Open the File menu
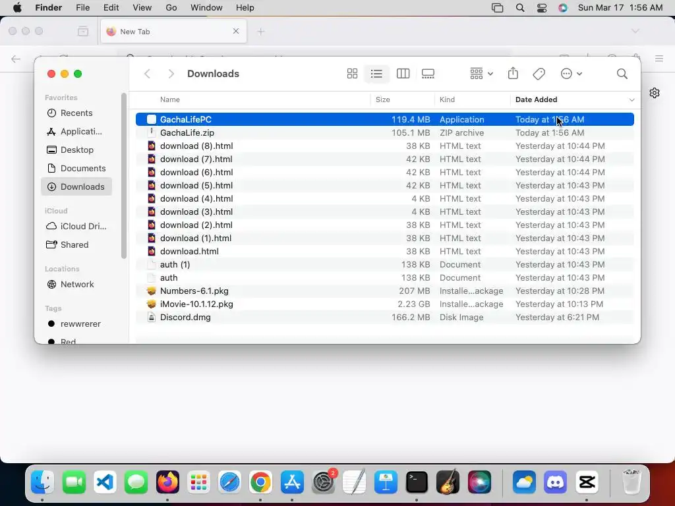The width and height of the screenshot is (675, 506). tap(82, 8)
